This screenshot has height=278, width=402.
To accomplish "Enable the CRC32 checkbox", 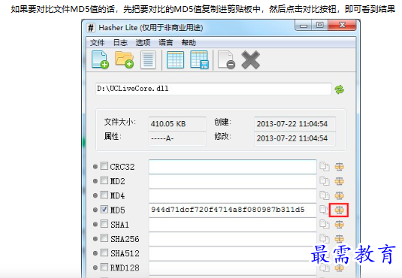I will pyautogui.click(x=104, y=166).
